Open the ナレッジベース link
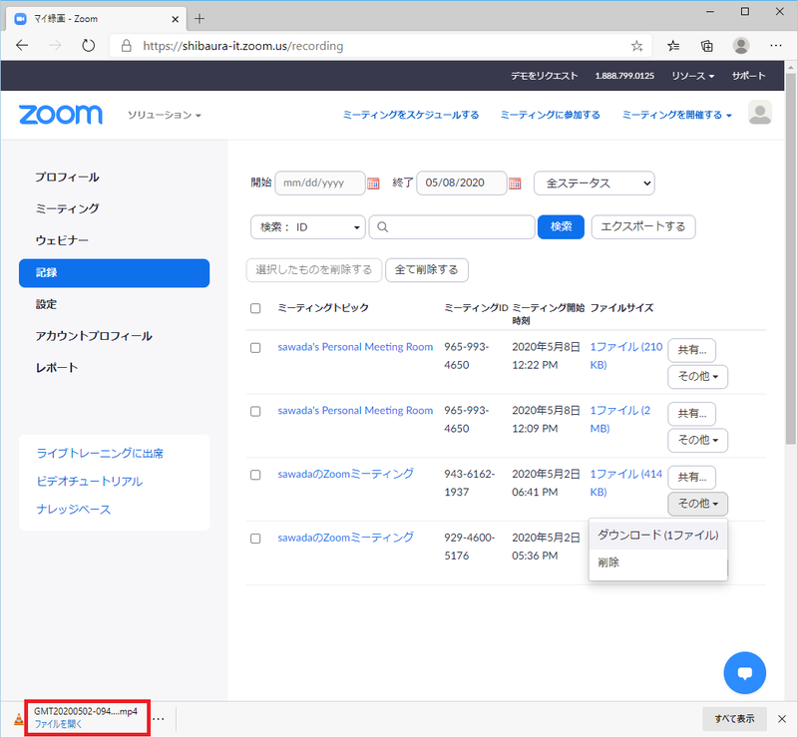This screenshot has height=738, width=798. tap(73, 510)
